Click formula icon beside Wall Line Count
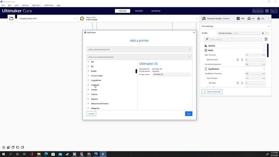 point(242,60)
